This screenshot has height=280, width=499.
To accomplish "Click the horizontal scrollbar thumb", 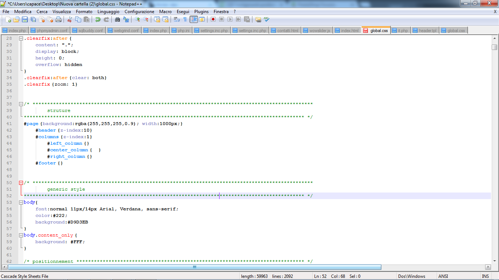I will click(x=194, y=267).
